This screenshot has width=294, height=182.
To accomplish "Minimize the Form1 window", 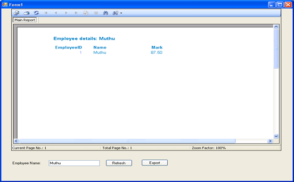I will [x=272, y=5].
